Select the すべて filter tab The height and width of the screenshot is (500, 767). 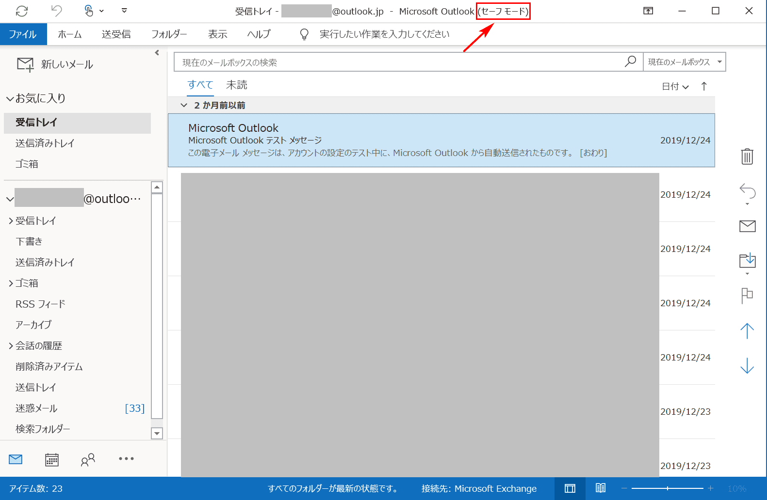coord(200,85)
